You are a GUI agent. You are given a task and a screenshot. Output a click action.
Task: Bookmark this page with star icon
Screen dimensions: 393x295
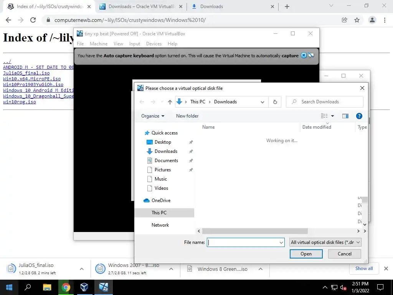pyautogui.click(x=357, y=20)
